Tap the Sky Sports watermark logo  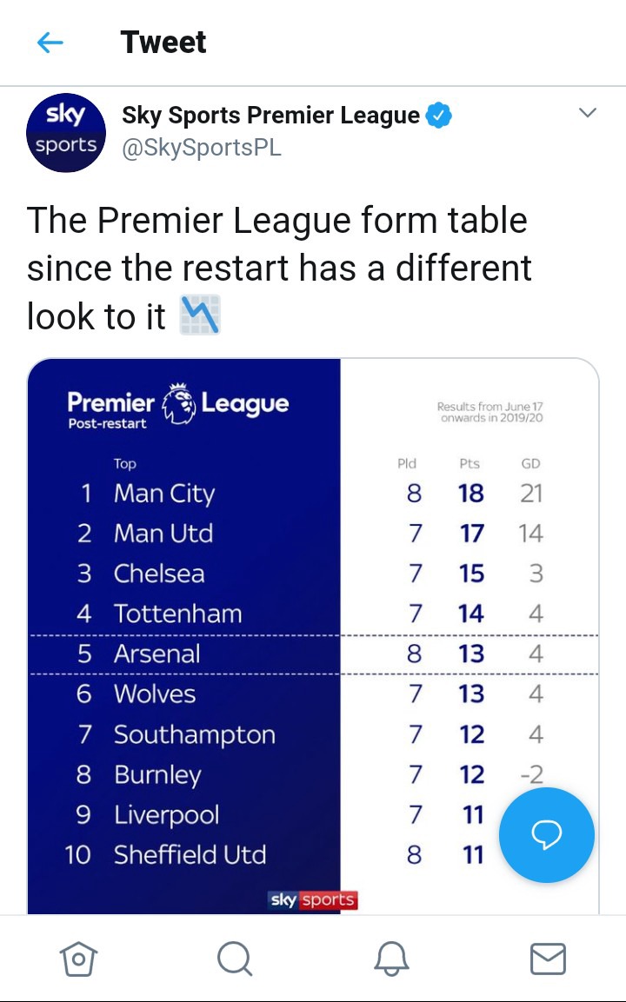coord(313,900)
